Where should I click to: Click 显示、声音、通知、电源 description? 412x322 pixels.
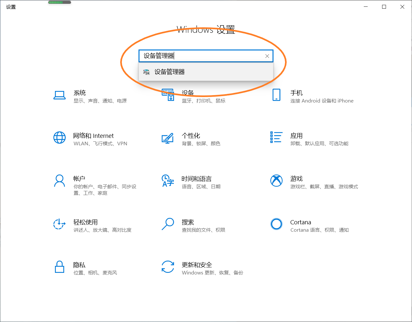[x=100, y=101]
